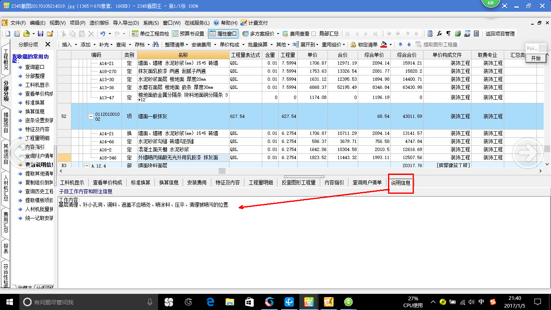Click the Undo arrow icon
Image resolution: width=551 pixels, height=310 pixels.
[x=102, y=34]
